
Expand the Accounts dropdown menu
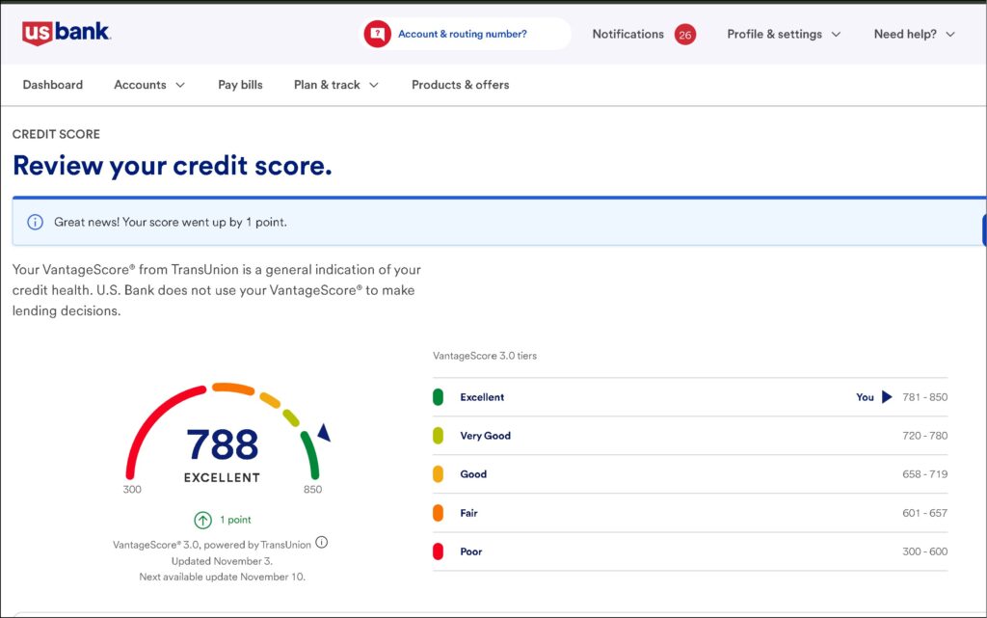click(x=149, y=85)
